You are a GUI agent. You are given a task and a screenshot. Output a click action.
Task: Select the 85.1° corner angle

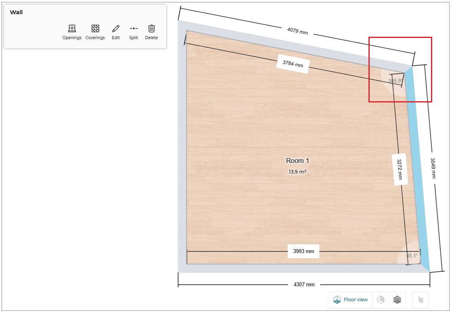click(x=411, y=255)
